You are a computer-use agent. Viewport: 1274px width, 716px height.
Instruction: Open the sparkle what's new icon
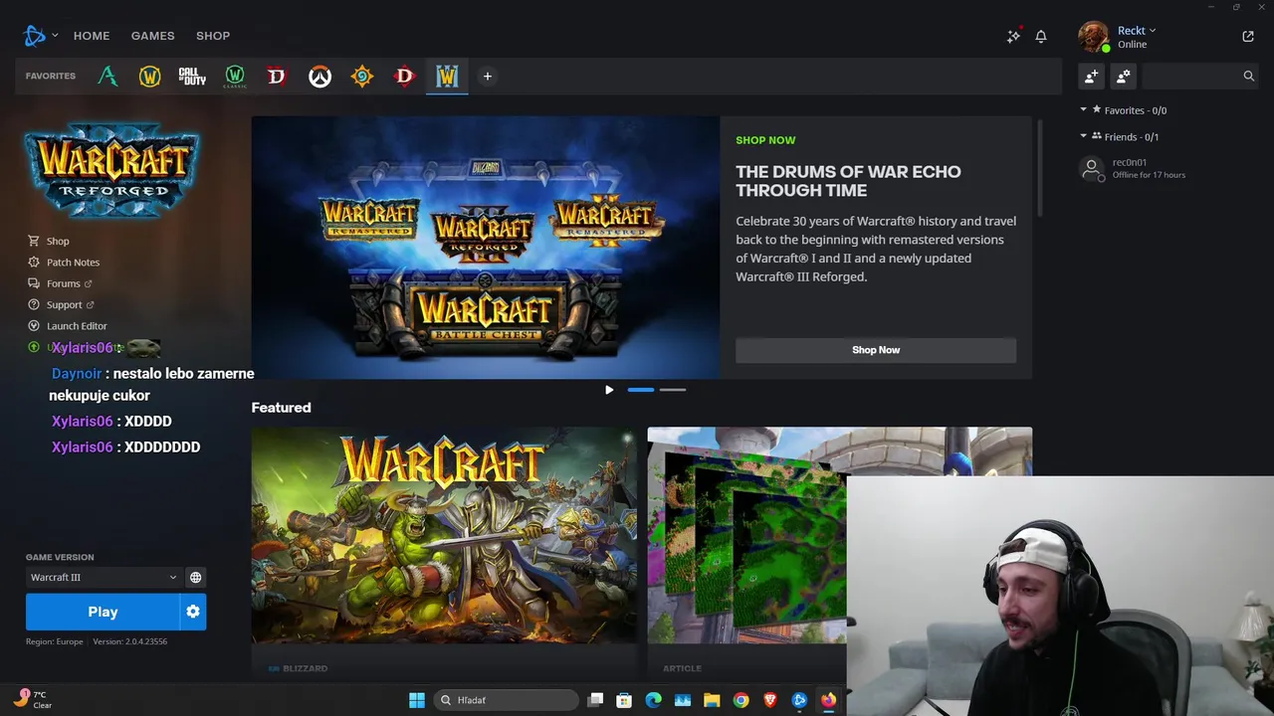click(x=1013, y=36)
